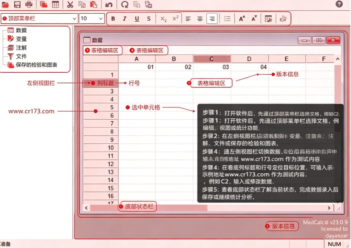The height and width of the screenshot is (248, 351).
Task: Toggle italic formatting
Action: point(125,19)
